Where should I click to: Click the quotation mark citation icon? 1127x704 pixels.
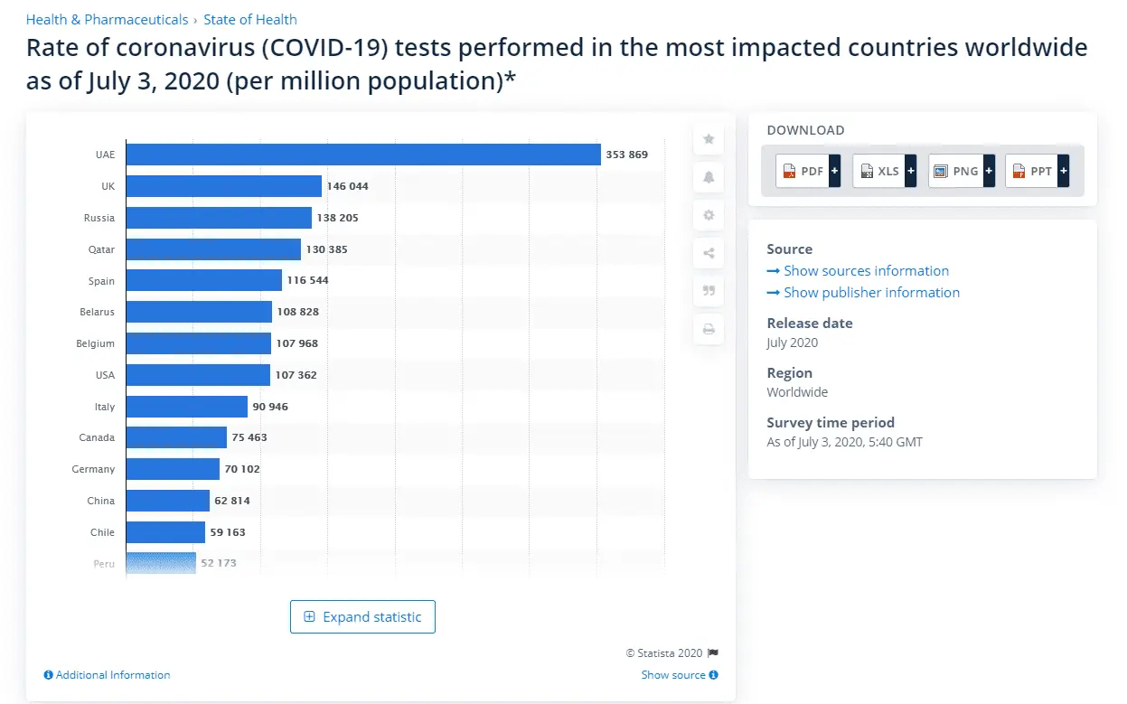709,291
